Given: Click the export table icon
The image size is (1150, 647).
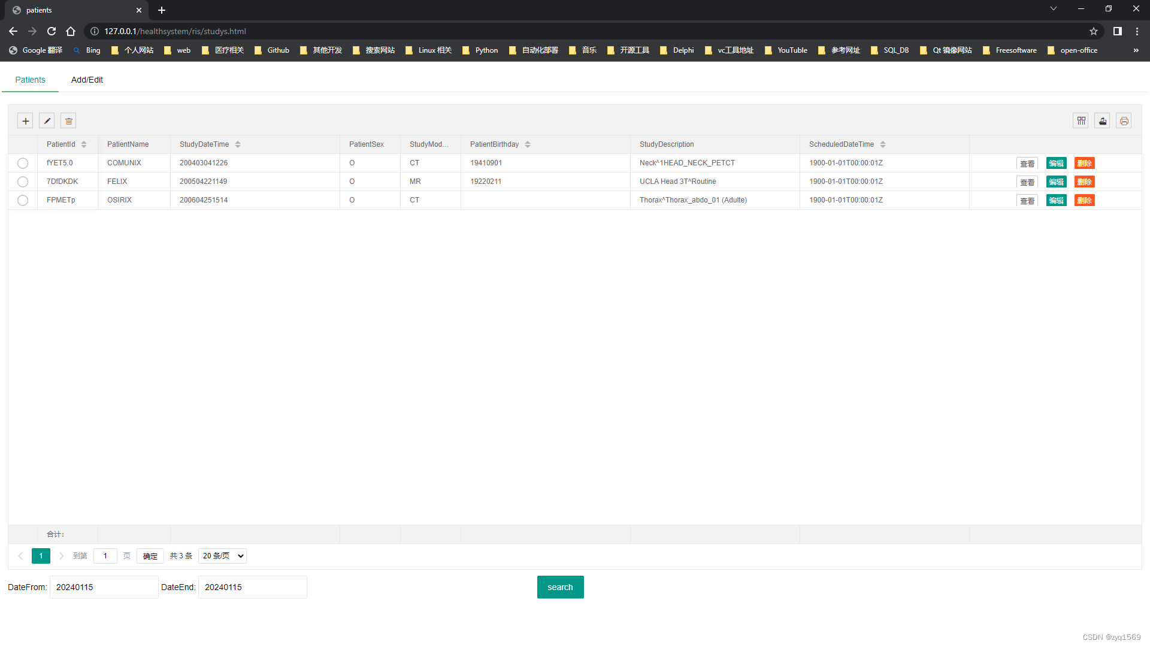Looking at the screenshot, I should (x=1103, y=121).
